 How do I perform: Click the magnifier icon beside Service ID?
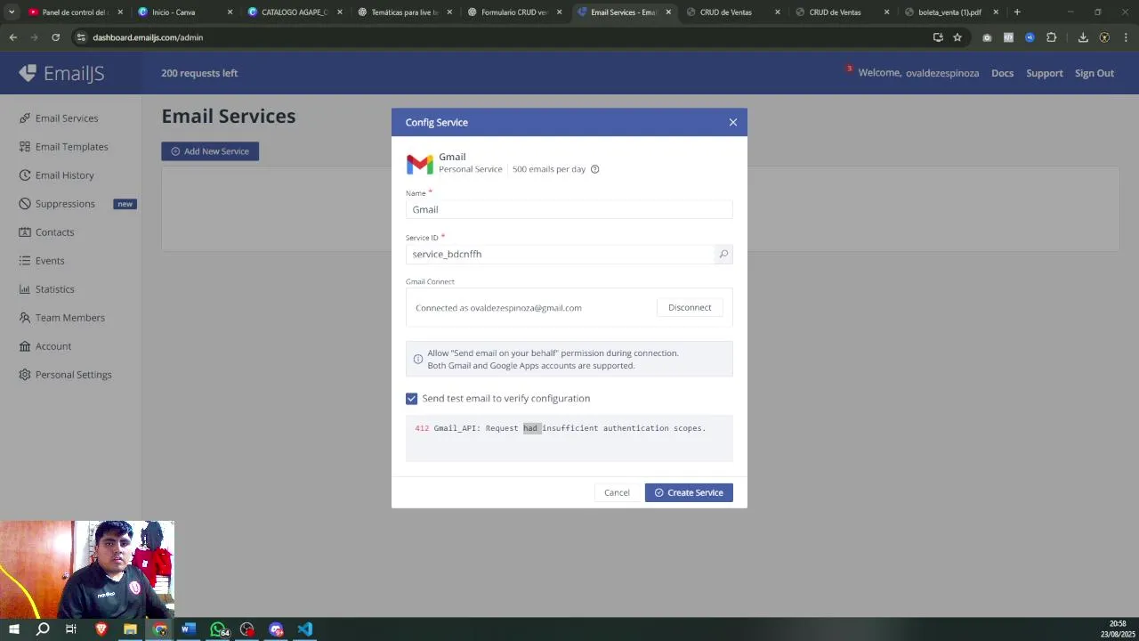point(723,254)
